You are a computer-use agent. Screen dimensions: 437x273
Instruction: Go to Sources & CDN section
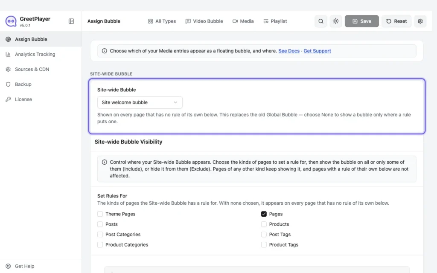(41, 70)
